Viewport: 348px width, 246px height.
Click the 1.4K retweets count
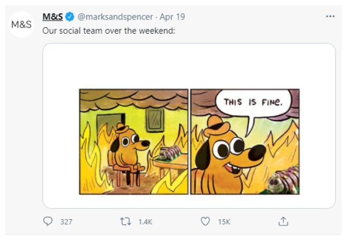144,222
